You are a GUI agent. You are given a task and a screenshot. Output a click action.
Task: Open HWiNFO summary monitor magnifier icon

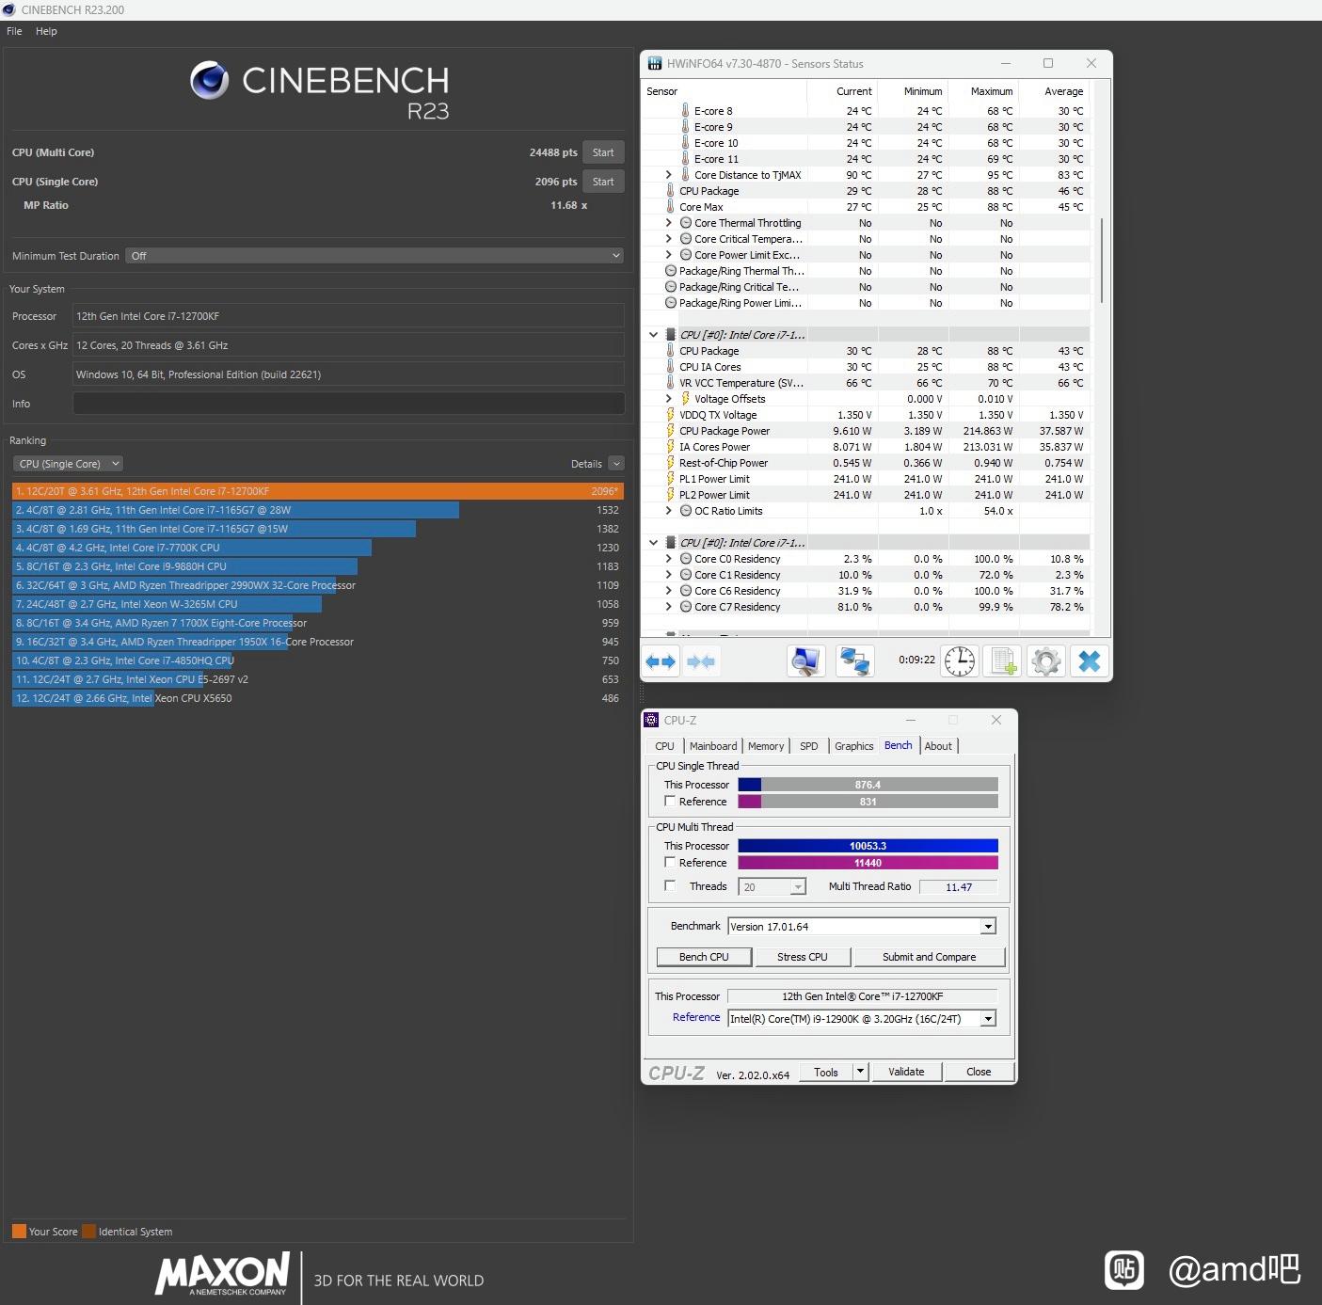[805, 661]
